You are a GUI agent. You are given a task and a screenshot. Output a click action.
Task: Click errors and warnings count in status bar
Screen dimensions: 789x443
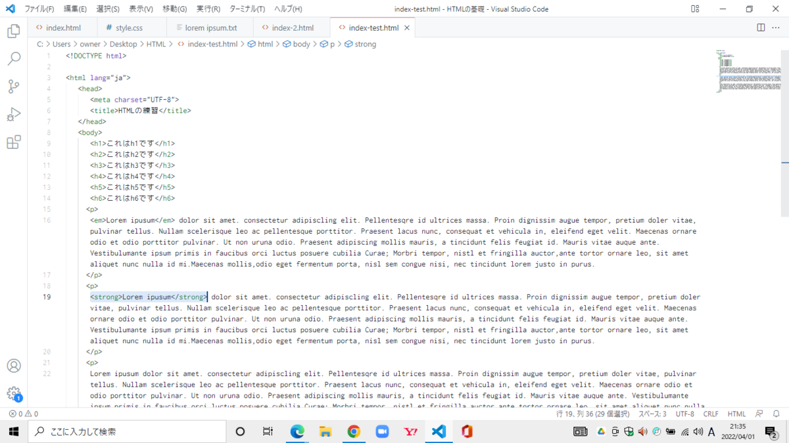tap(23, 414)
